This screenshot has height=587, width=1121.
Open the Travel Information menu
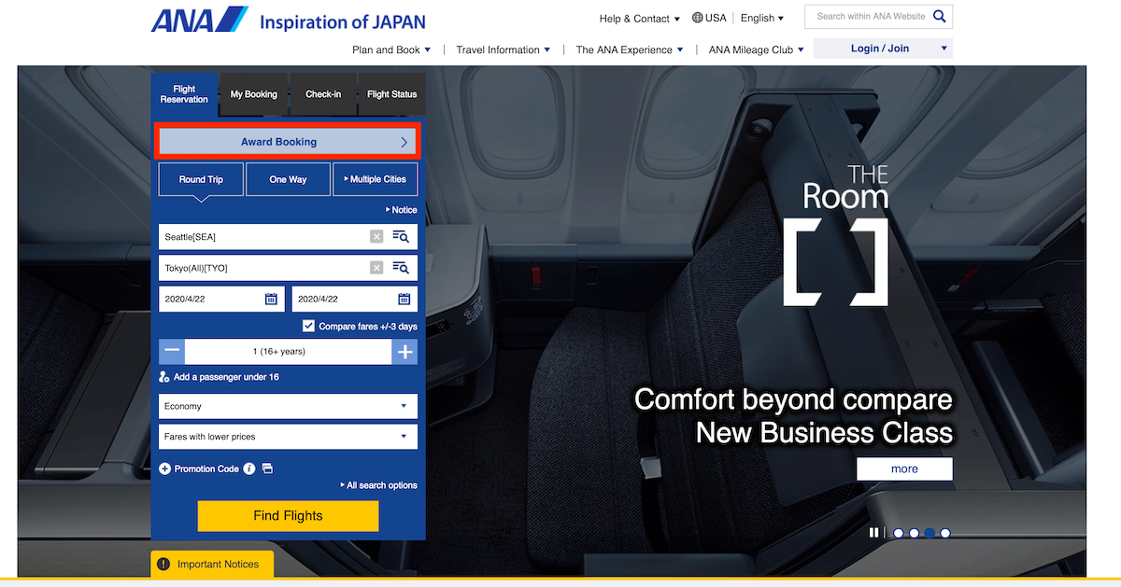[504, 50]
